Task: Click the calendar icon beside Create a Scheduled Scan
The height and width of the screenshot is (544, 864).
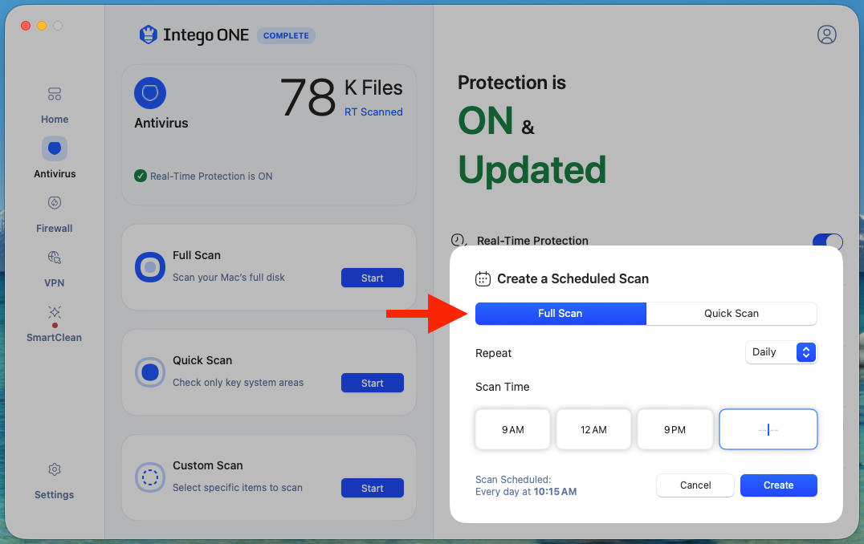Action: point(483,279)
